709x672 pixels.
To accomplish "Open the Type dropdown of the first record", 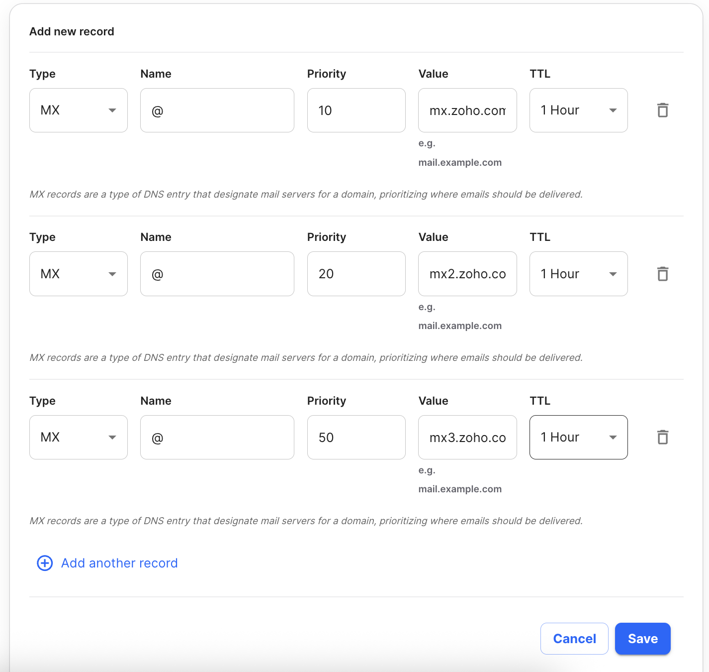I will [x=79, y=111].
